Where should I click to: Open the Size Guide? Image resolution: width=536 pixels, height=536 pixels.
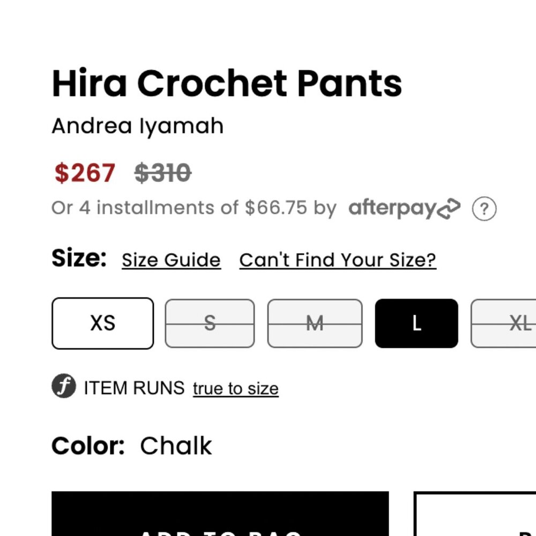[x=170, y=259]
